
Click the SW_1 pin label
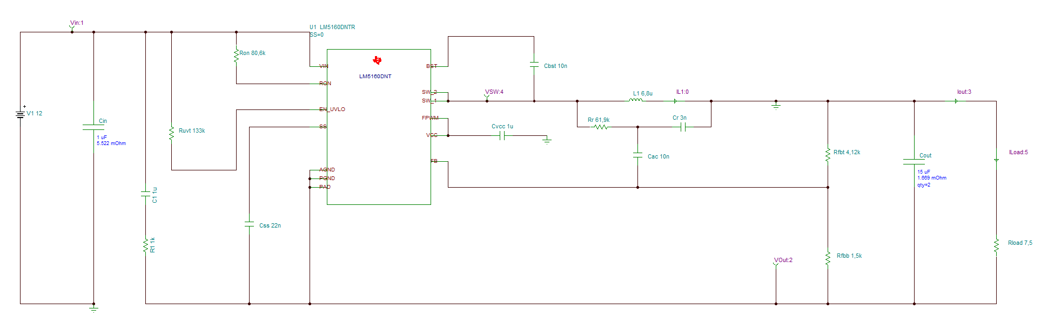[x=429, y=101]
